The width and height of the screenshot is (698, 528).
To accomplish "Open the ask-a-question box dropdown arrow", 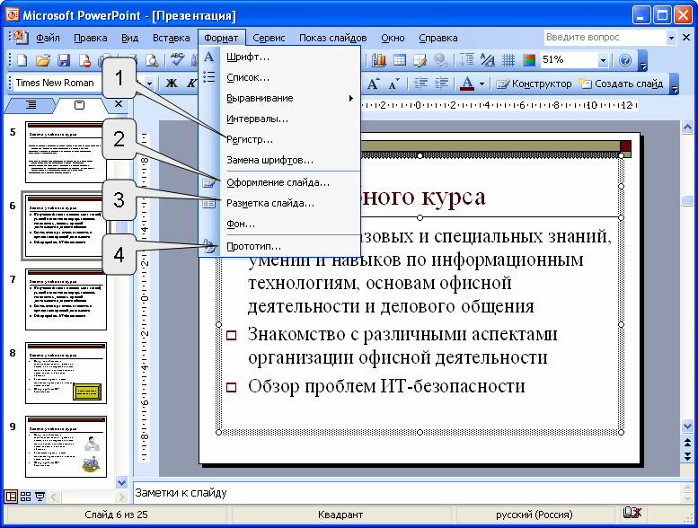I will [671, 38].
